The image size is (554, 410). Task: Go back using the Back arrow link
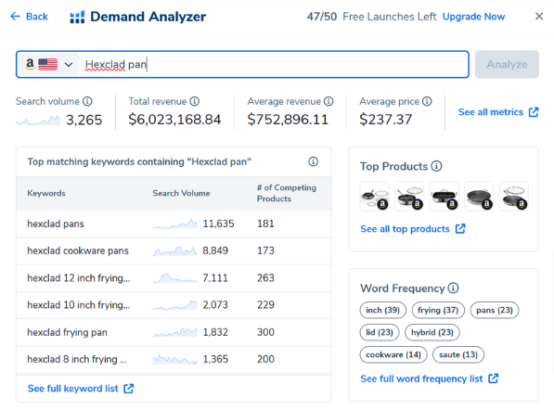click(x=29, y=17)
